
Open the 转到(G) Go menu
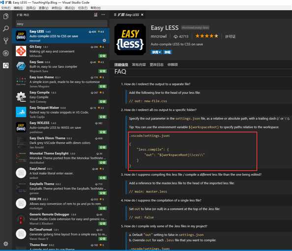click(x=57, y=8)
